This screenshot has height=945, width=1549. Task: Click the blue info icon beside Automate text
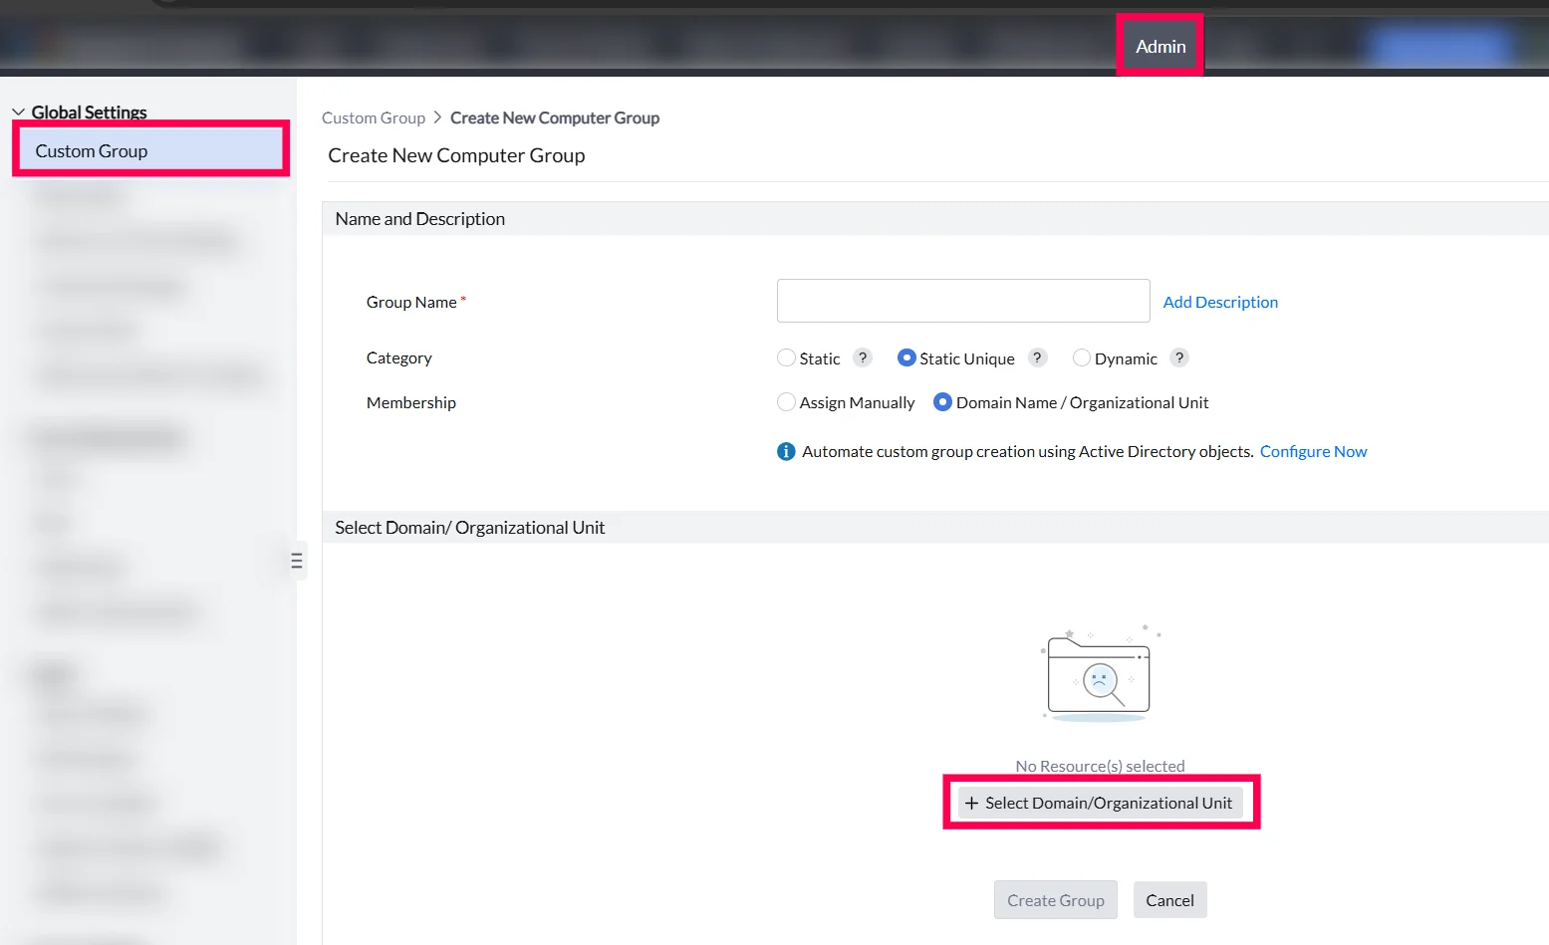[786, 451]
